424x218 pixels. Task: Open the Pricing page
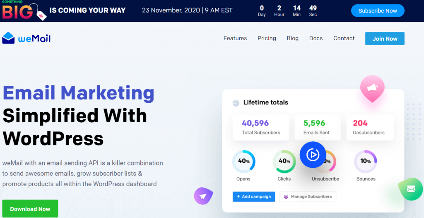(x=267, y=39)
